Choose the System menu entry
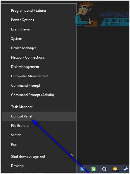Image resolution: width=130 pixels, height=174 pixels. tap(39, 39)
